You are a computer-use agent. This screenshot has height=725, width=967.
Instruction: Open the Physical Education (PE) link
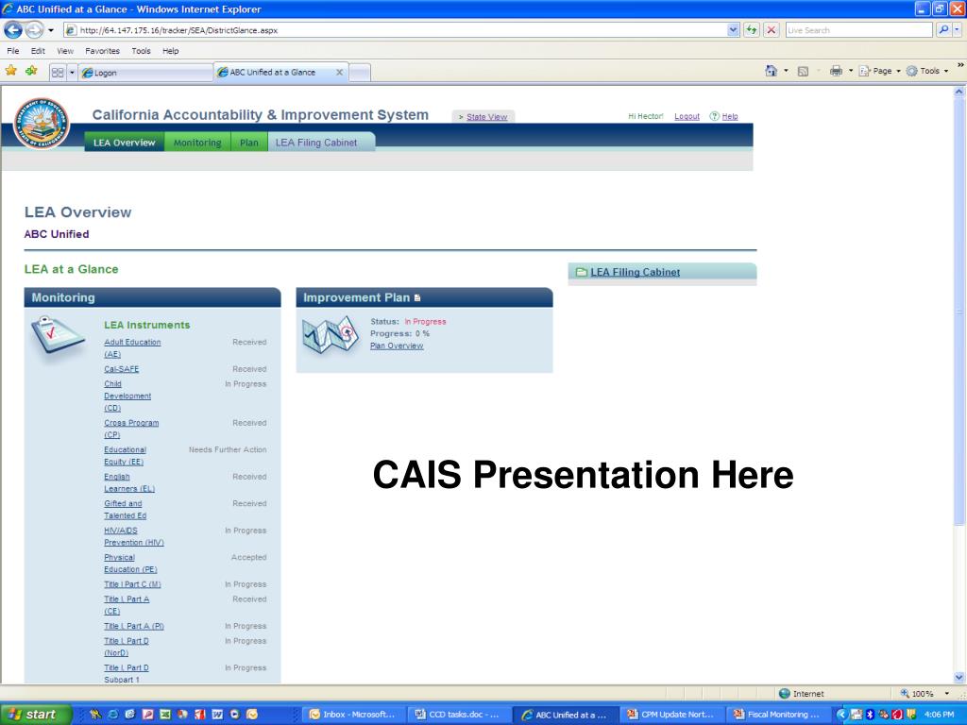tap(130, 564)
